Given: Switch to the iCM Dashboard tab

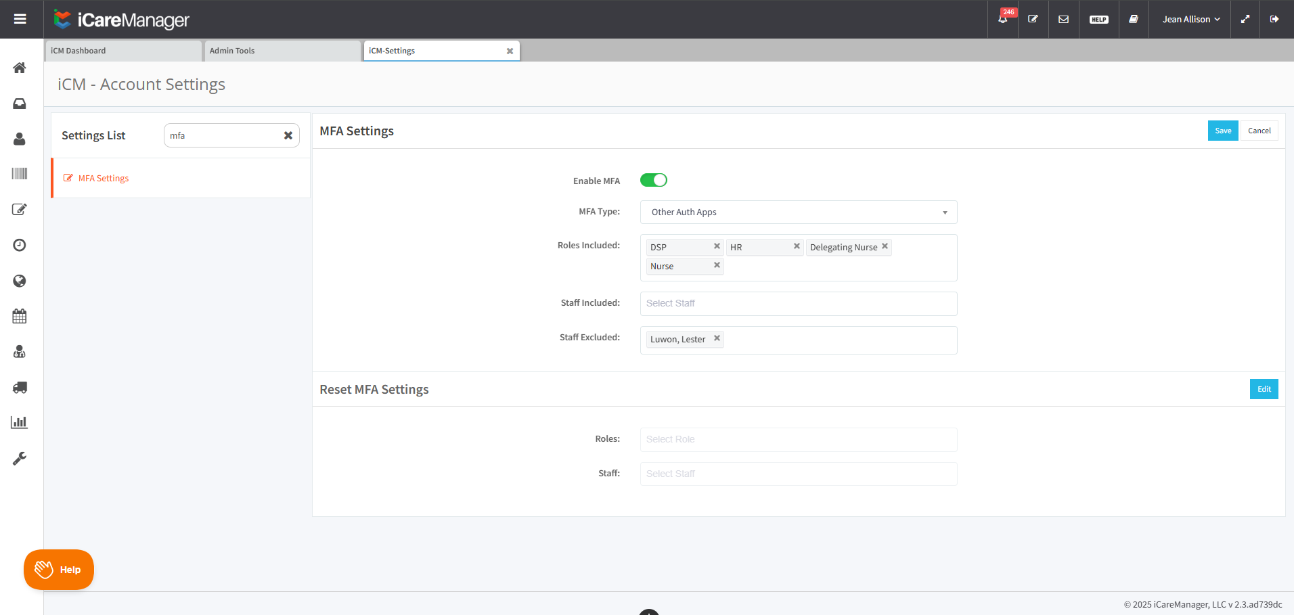Looking at the screenshot, I should click(x=123, y=51).
